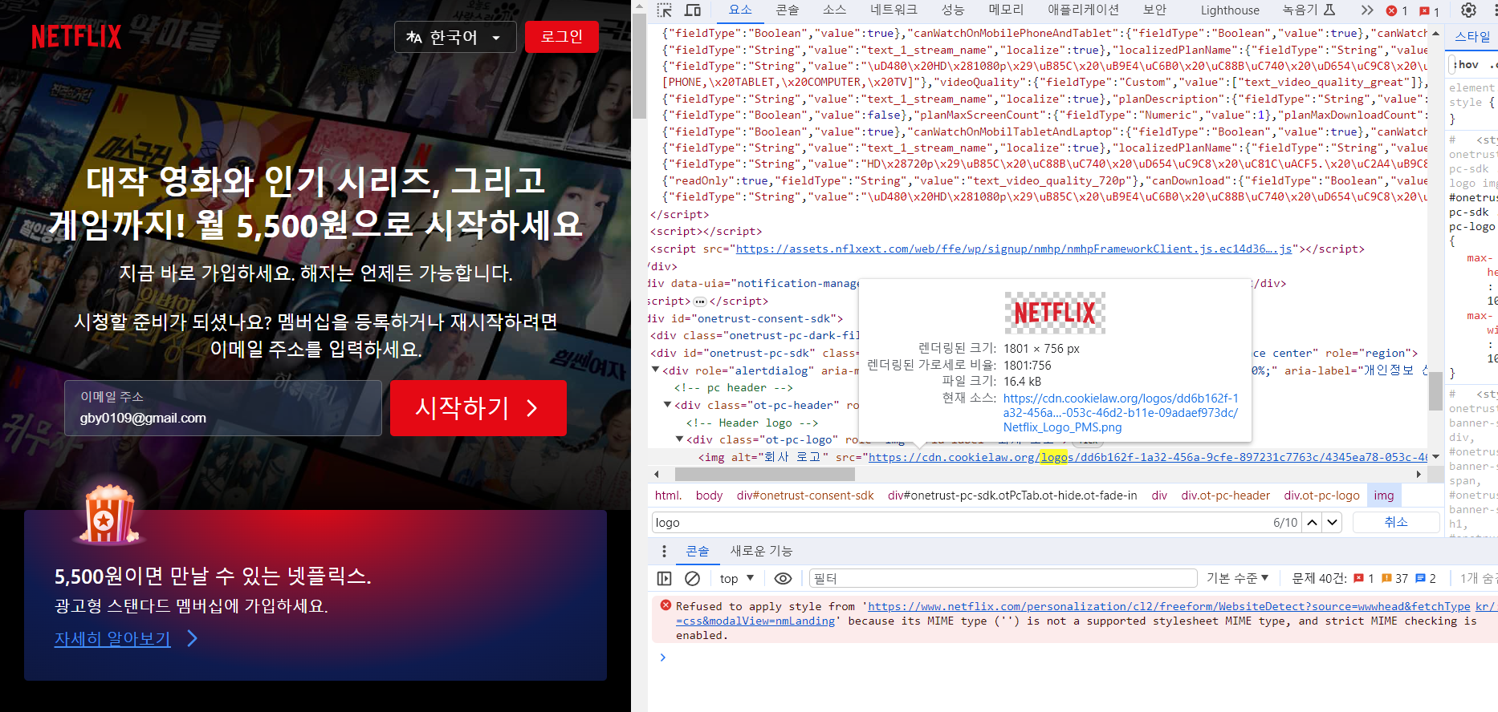Jump to next search result arrow
This screenshot has width=1498, height=712.
click(x=1333, y=522)
